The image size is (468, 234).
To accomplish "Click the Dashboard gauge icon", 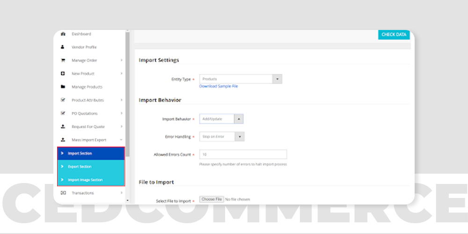I will [63, 34].
